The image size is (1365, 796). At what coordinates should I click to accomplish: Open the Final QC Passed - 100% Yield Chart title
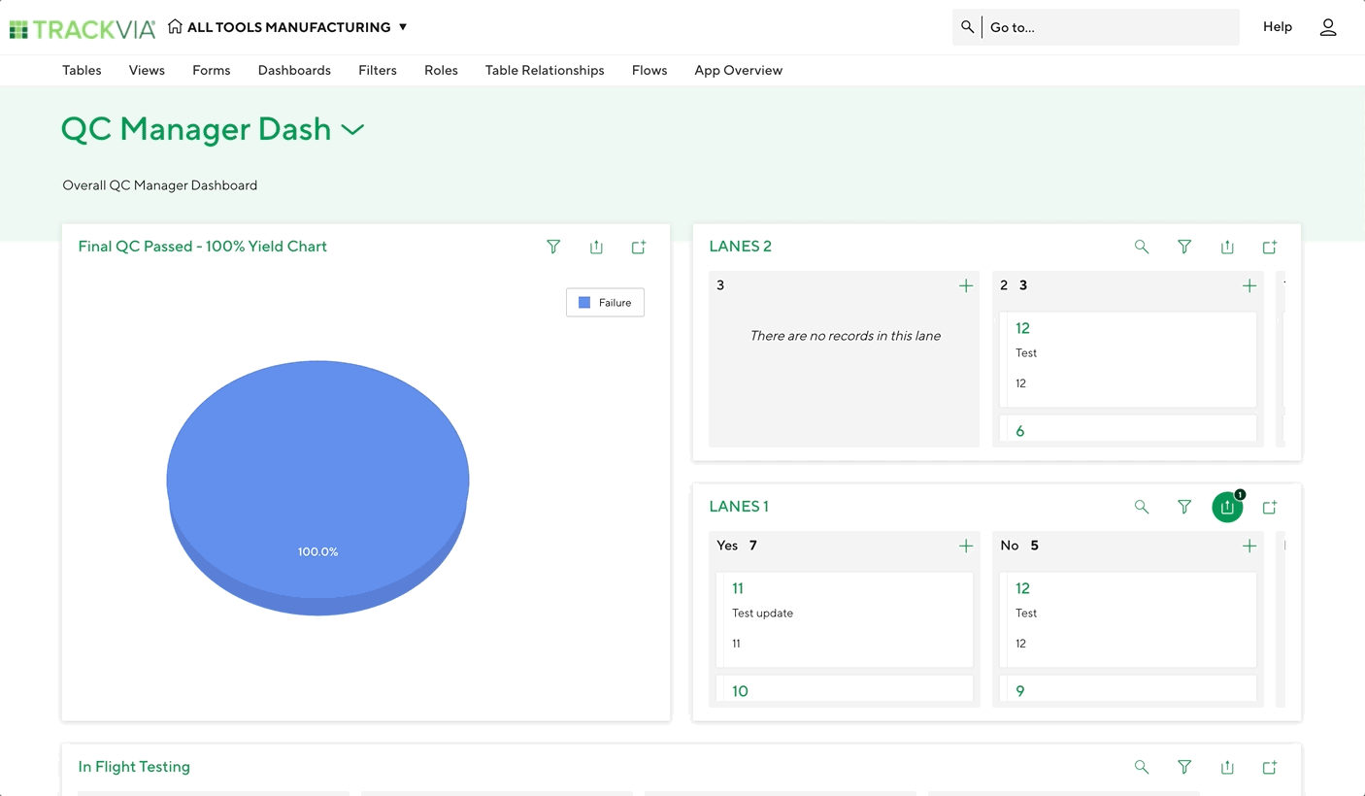point(202,247)
